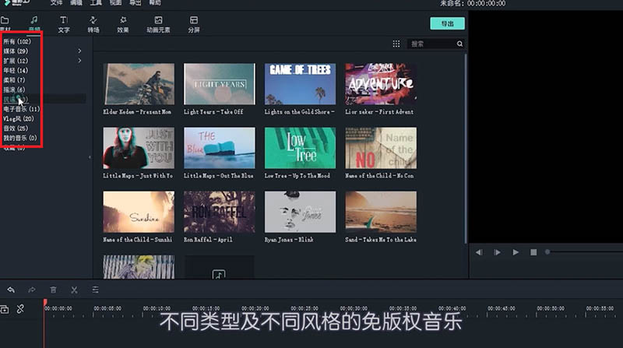The height and width of the screenshot is (348, 623).
Task: Open the 帮助 help menu
Action: (x=155, y=3)
